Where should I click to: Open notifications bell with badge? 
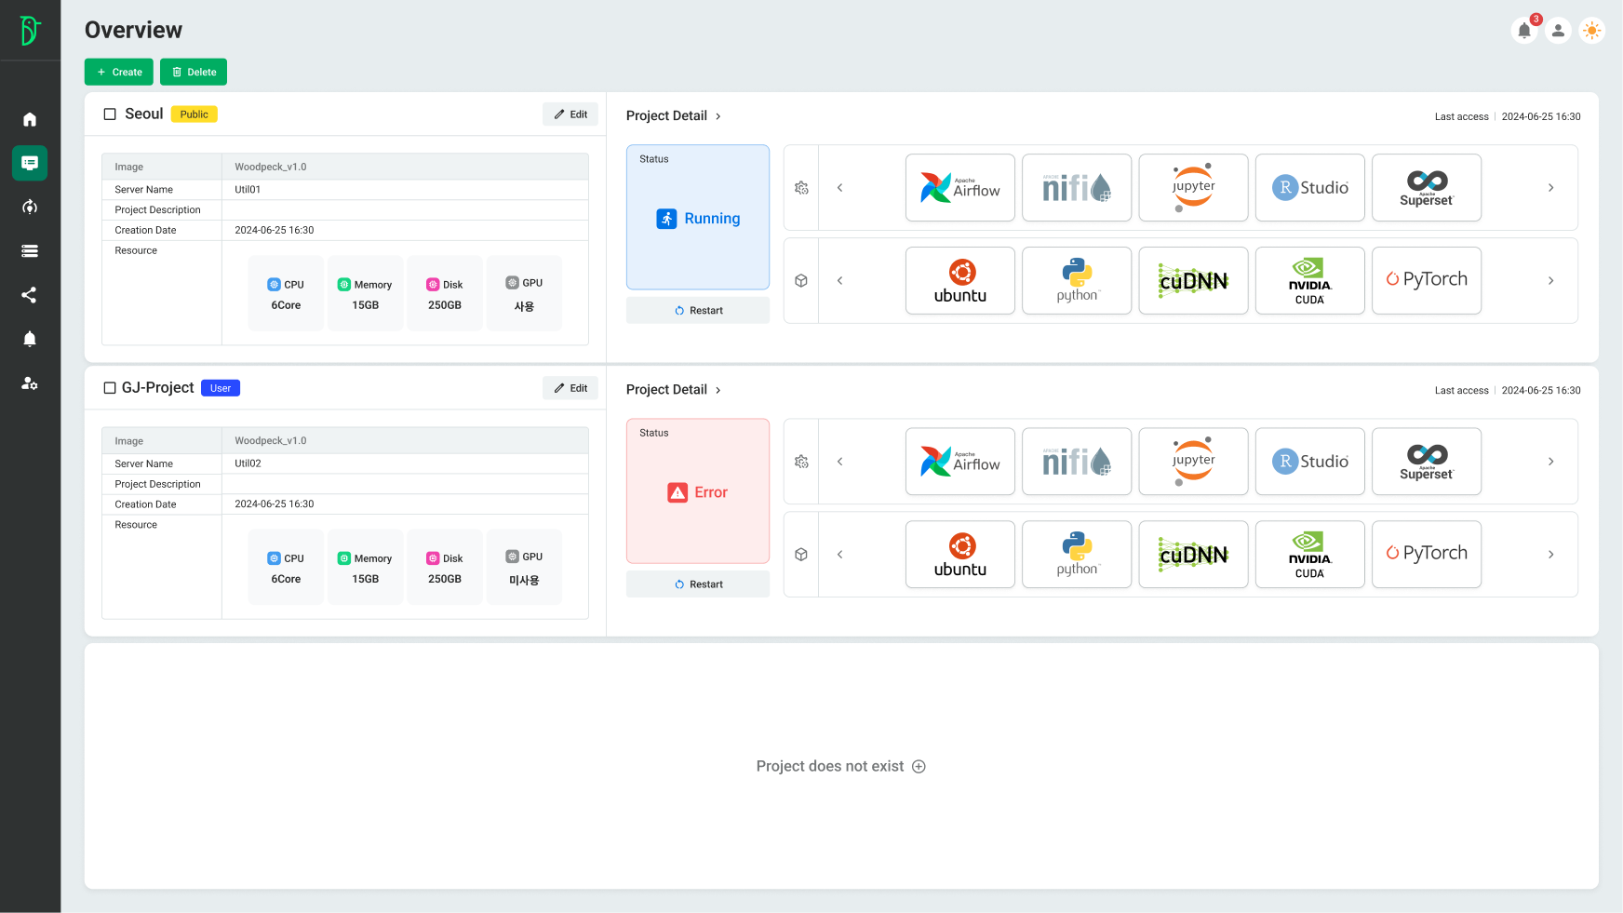[x=1524, y=31]
